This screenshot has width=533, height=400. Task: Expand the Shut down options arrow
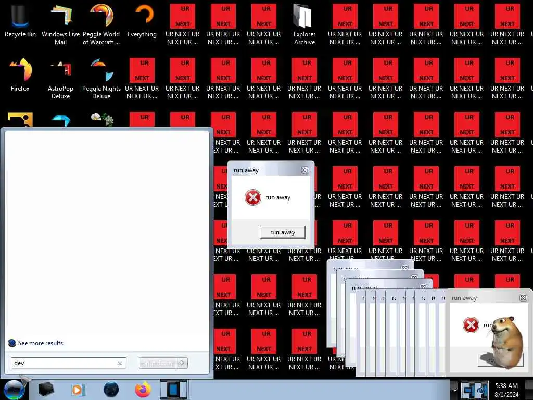point(182,363)
